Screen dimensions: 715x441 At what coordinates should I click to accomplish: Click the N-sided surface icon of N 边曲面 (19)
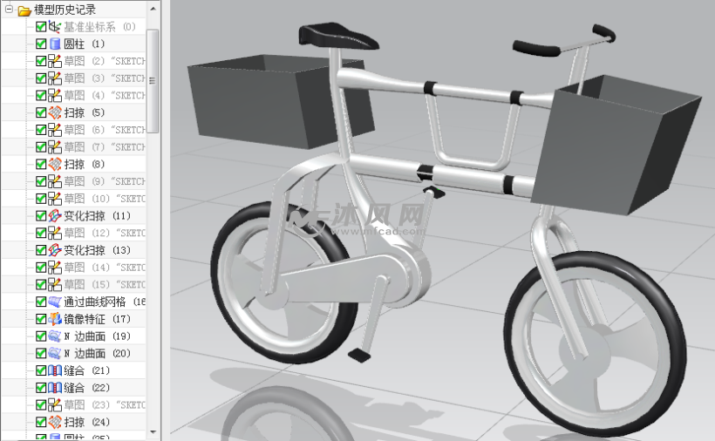click(54, 336)
